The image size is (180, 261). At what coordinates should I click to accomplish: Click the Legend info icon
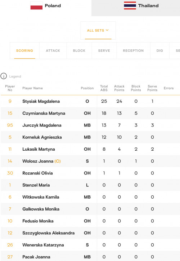(x=4, y=76)
